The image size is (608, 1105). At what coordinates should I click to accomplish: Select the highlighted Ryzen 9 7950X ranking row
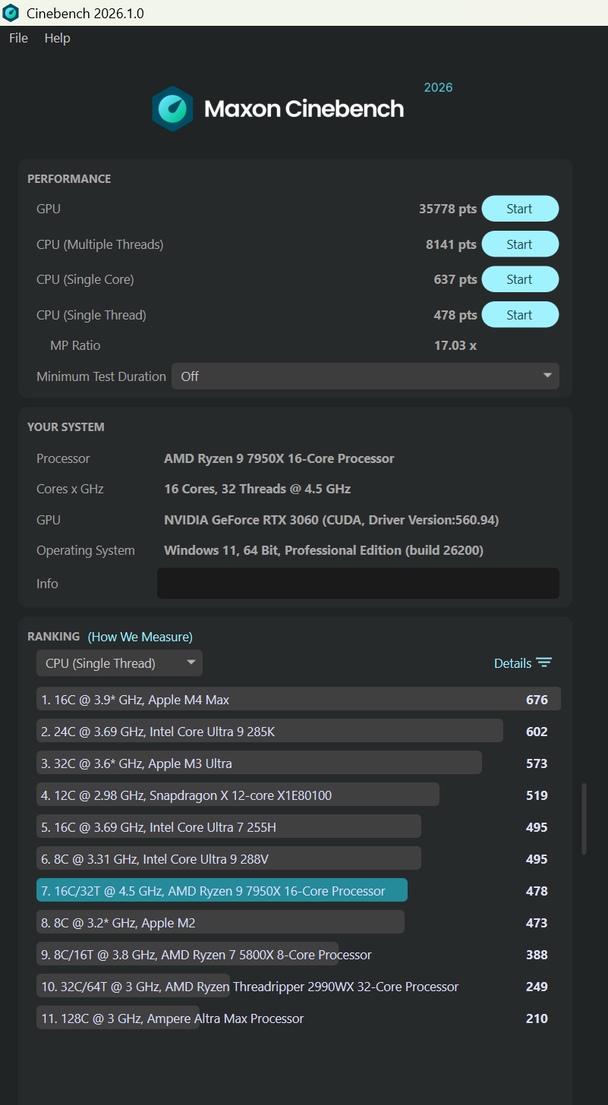pyautogui.click(x=298, y=891)
